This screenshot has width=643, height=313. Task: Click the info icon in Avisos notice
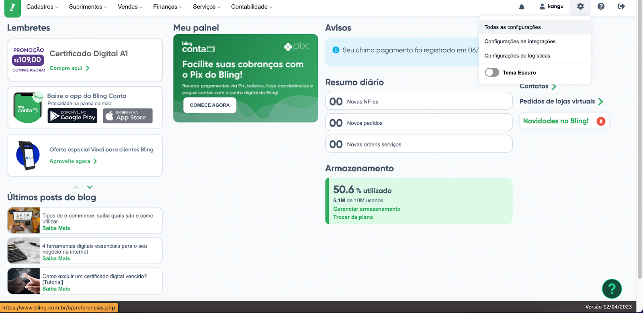click(x=336, y=50)
